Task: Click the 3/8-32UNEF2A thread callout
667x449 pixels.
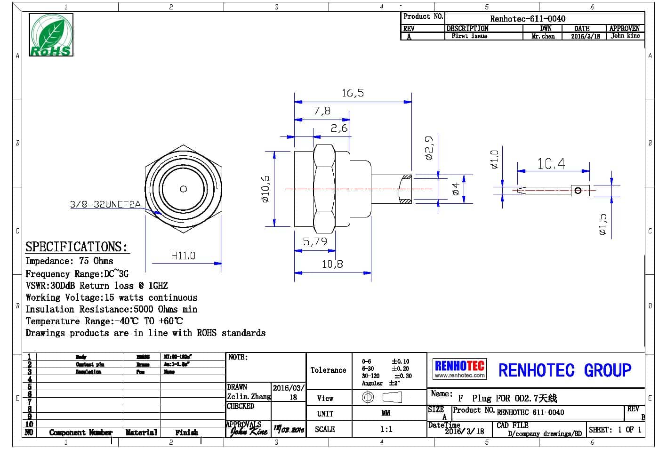Action: click(105, 204)
